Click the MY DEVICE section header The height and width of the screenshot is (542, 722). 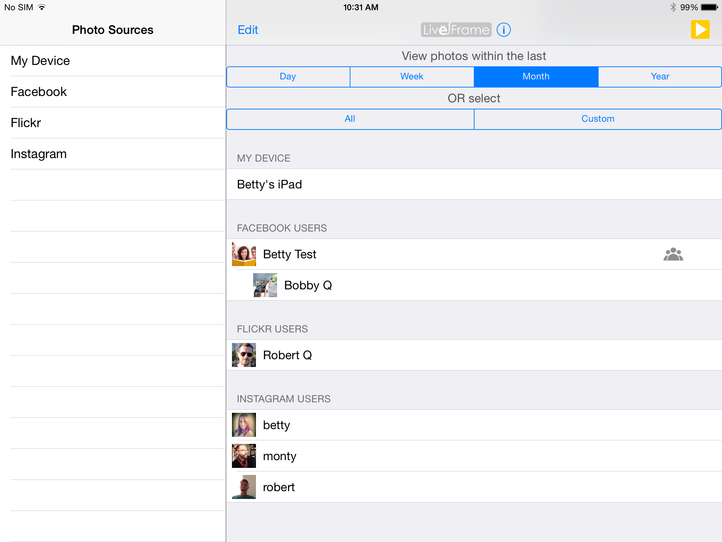264,158
